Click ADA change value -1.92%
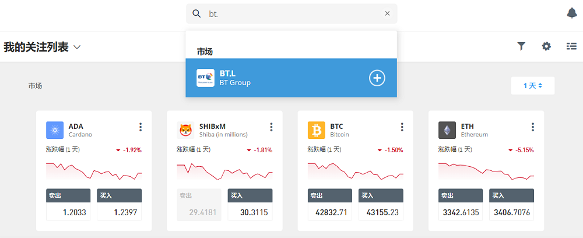The height and width of the screenshot is (238, 583). [x=132, y=150]
